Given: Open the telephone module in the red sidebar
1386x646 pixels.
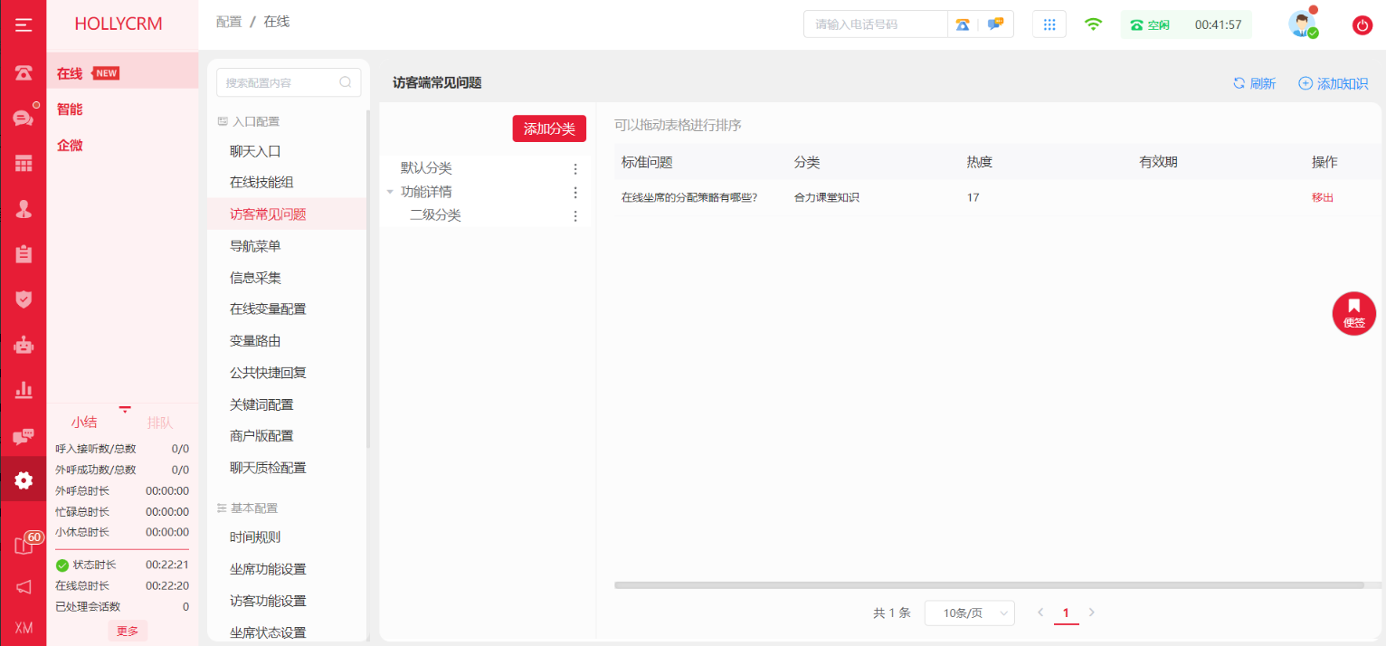Looking at the screenshot, I should click(x=24, y=73).
